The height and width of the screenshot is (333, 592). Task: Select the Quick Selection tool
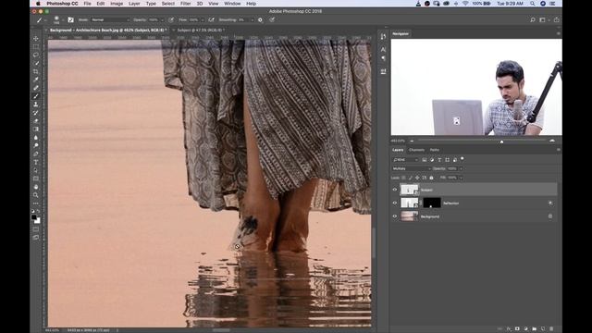coord(36,63)
